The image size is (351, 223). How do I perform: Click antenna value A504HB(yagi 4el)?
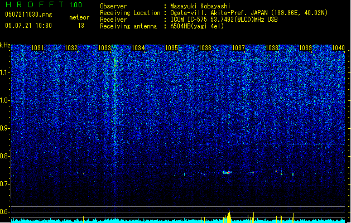[197, 26]
